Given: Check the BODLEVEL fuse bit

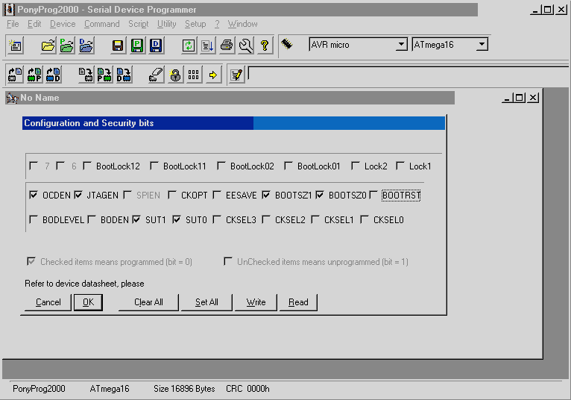Looking at the screenshot, I should click(33, 220).
